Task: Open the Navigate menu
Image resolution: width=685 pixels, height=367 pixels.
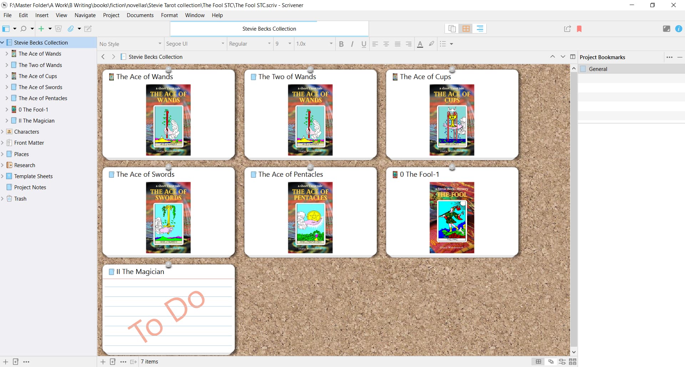Action: (85, 15)
